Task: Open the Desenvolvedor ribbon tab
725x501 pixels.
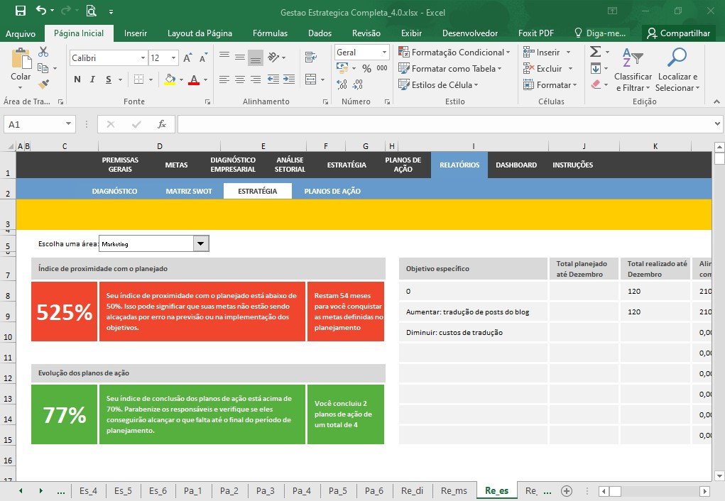Action: click(x=470, y=33)
